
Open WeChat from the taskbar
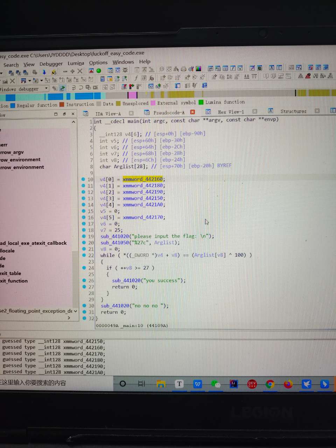pos(216,384)
